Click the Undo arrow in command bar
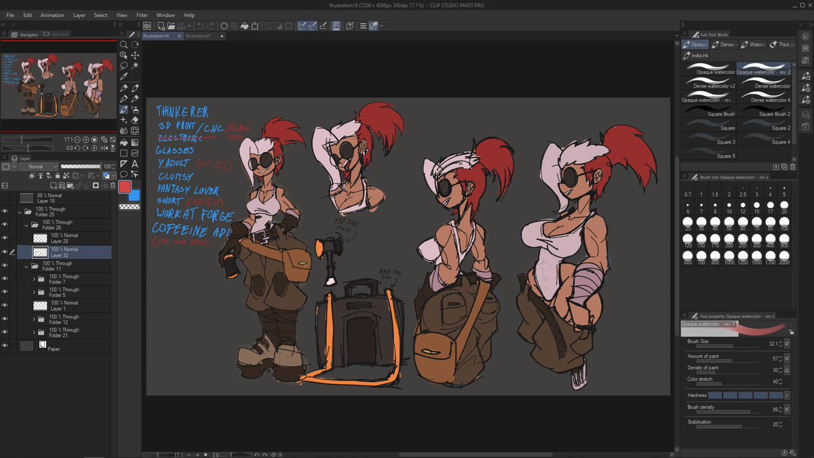 click(200, 26)
